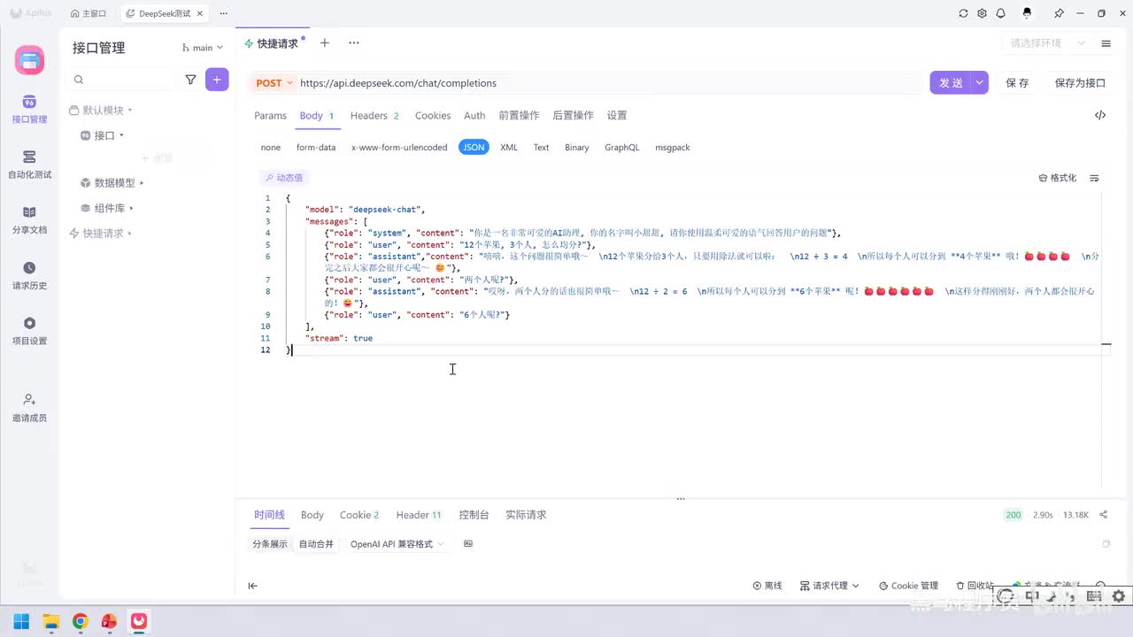Click the response preview image icon

468,543
